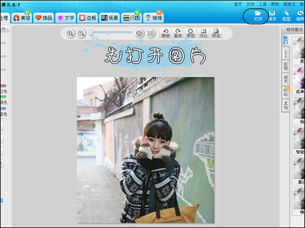Apply the 黑白 black-and-white effect thumbnail

pyautogui.click(x=298, y=171)
